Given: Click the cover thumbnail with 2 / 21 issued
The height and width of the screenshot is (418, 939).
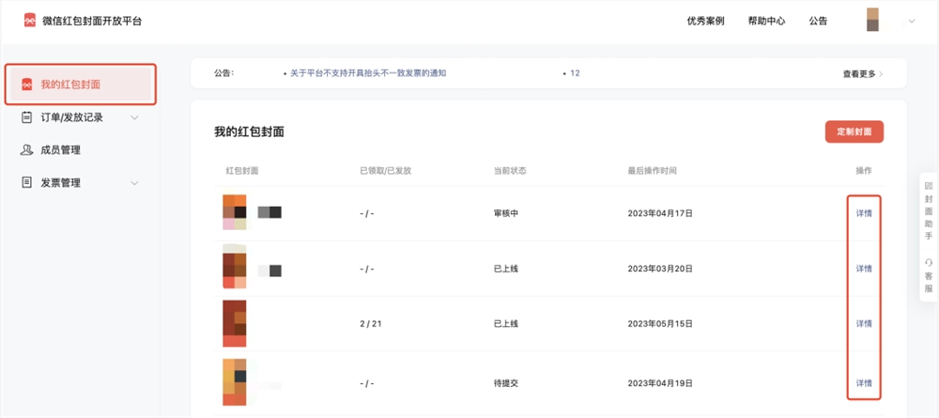Looking at the screenshot, I should [235, 324].
